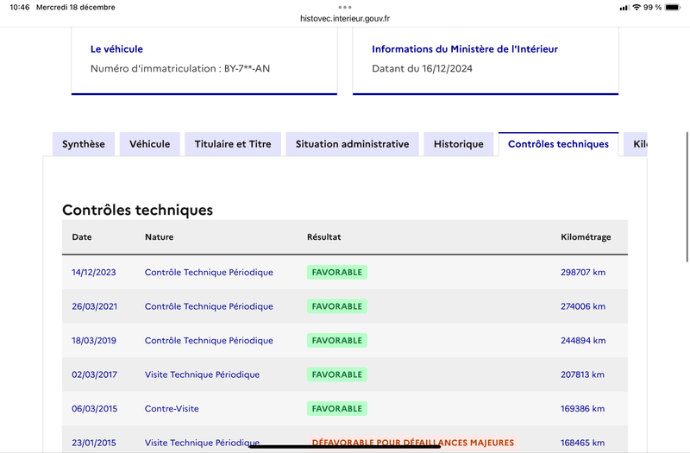Image resolution: width=690 pixels, height=453 pixels.
Task: Tap the battery icon in status bar
Action: 673,7
